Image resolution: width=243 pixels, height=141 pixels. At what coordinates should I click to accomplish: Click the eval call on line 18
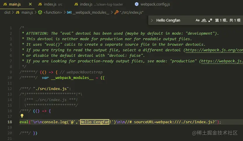[x=24, y=122]
